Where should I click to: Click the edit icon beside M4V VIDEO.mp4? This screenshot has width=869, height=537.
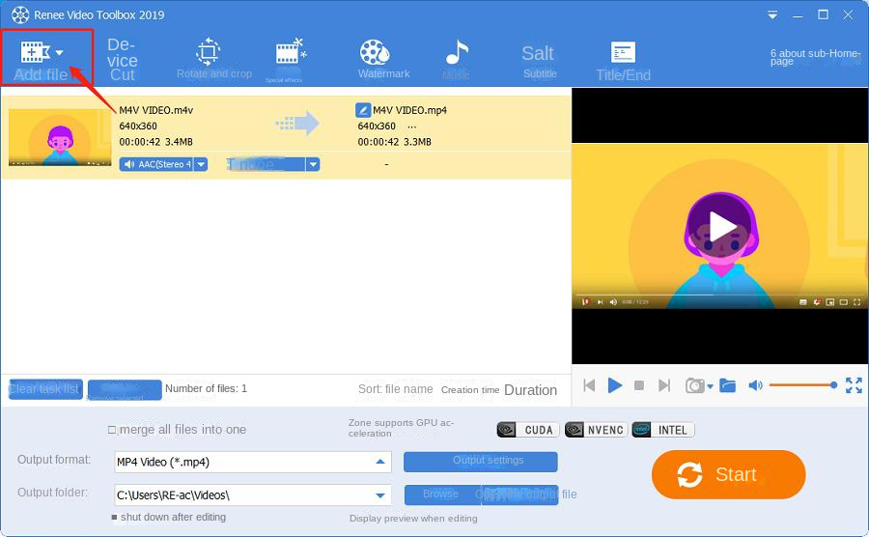363,110
